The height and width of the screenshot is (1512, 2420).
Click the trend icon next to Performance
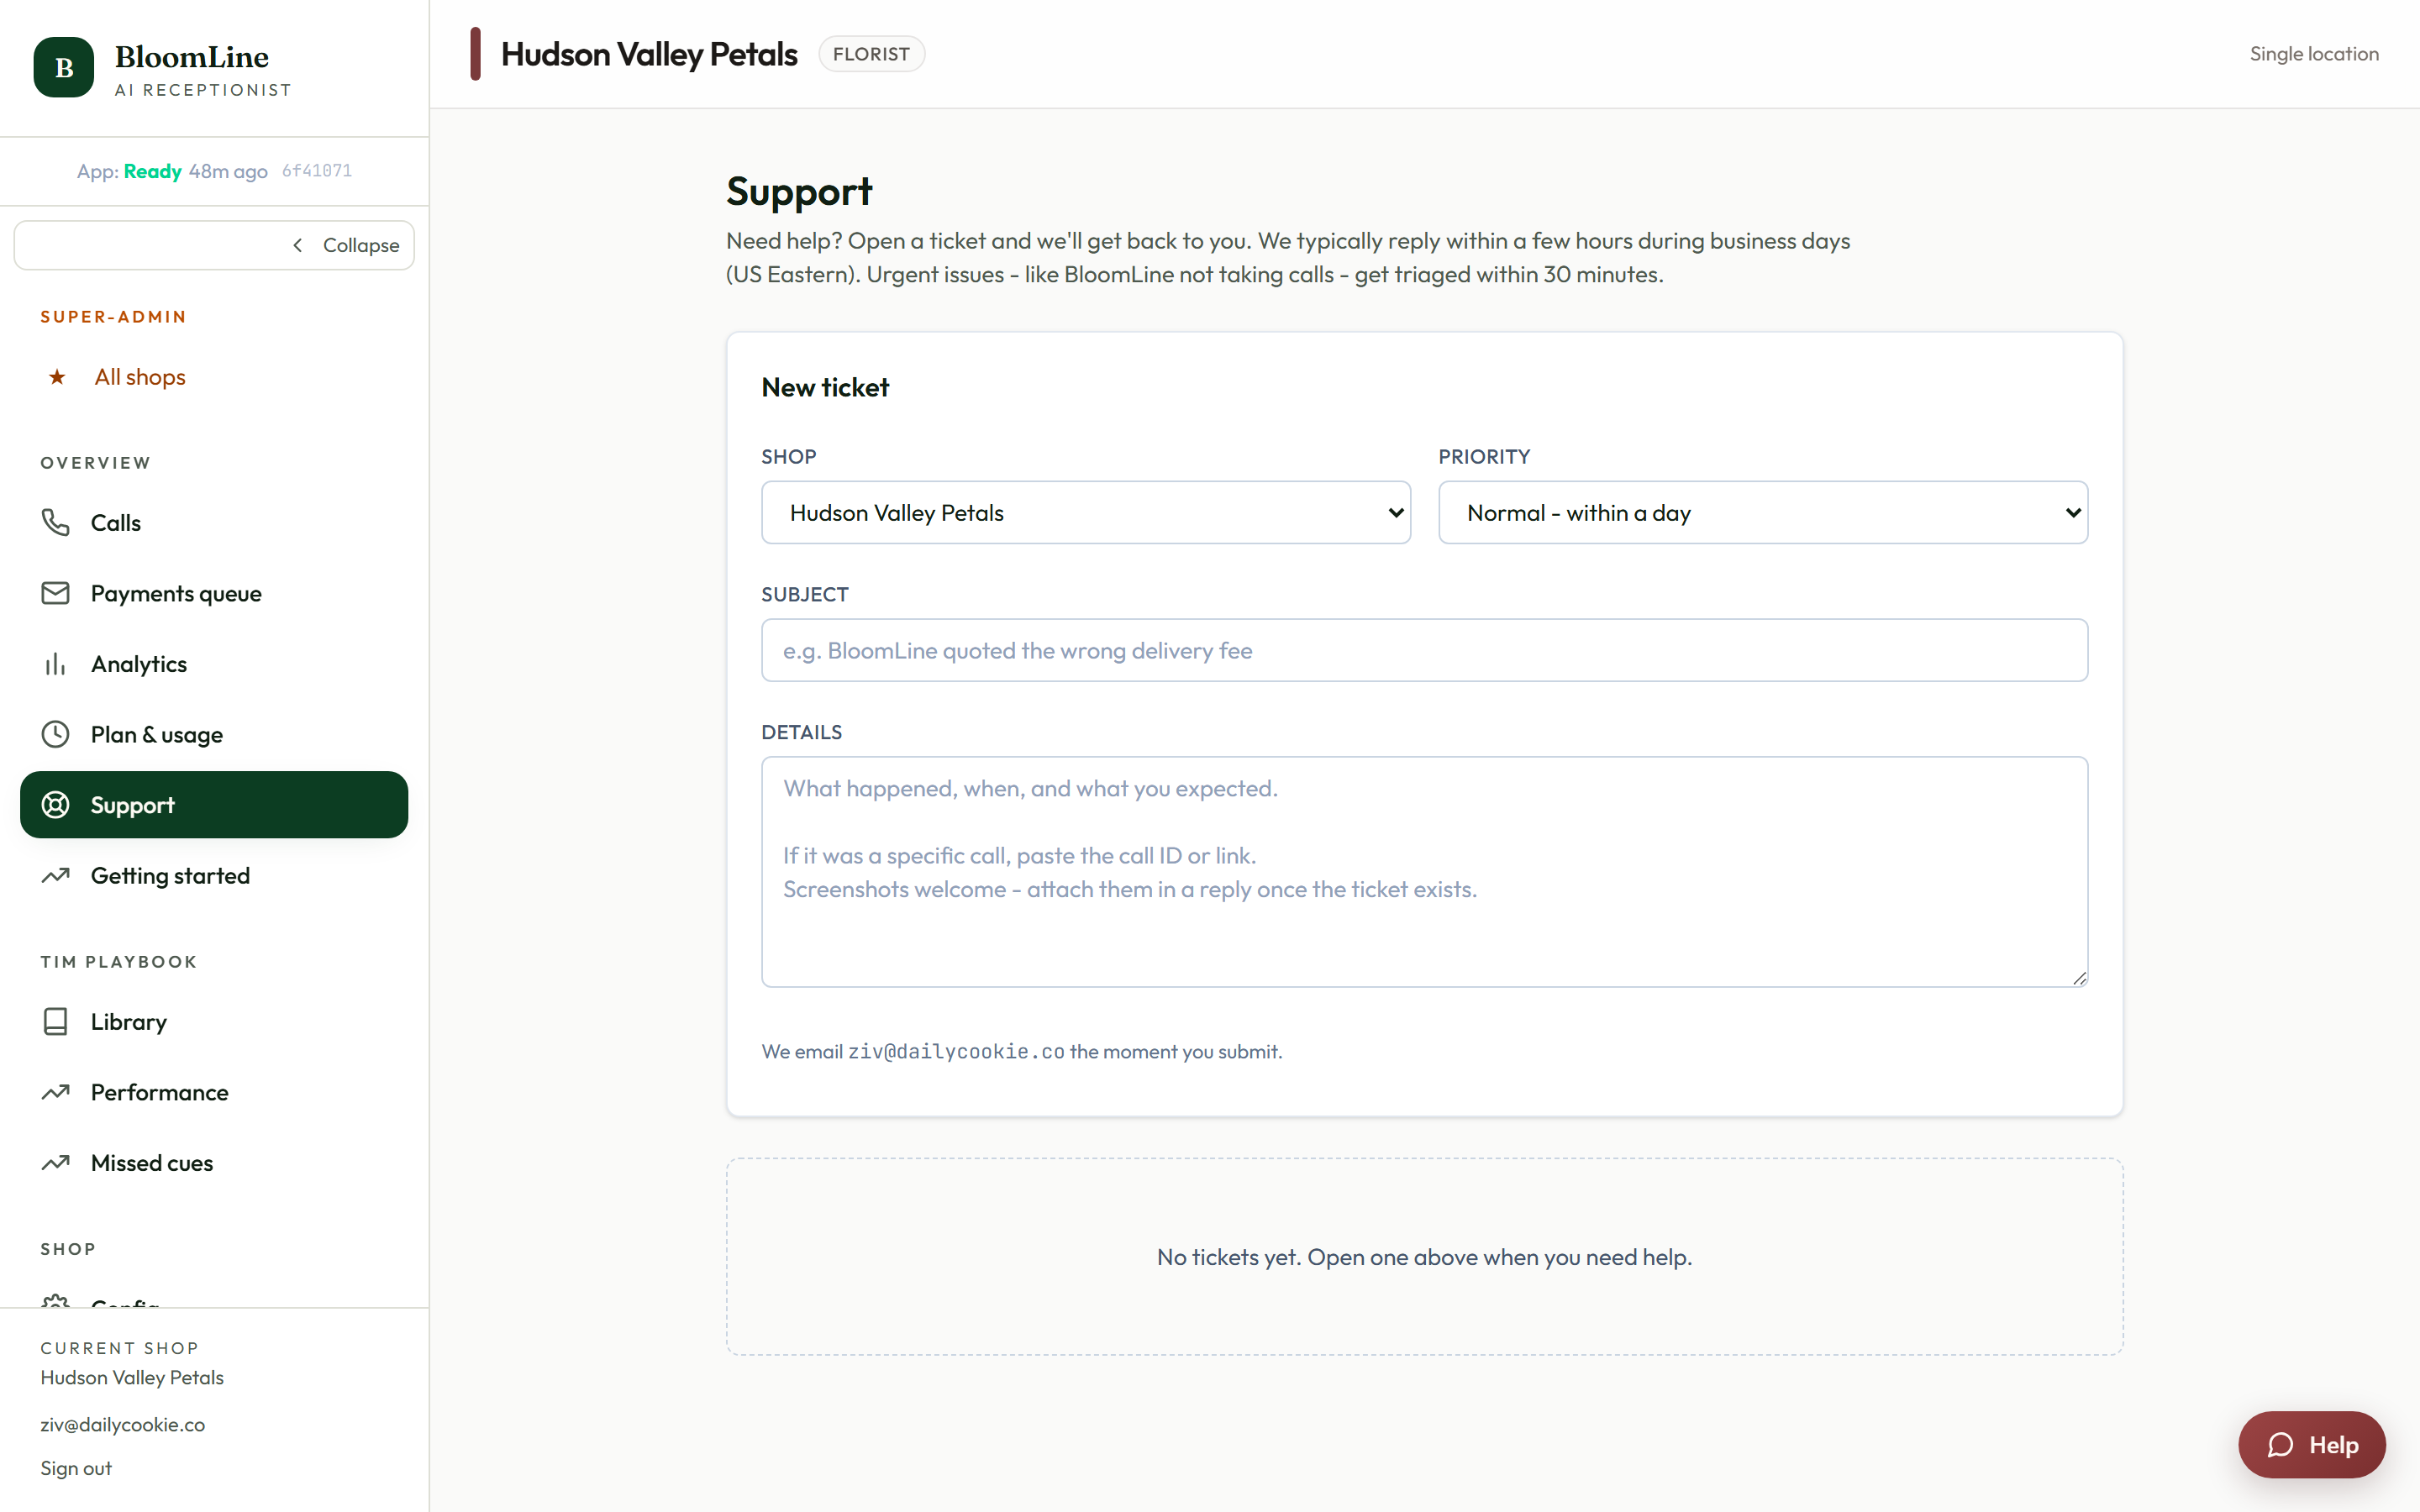coord(55,1092)
